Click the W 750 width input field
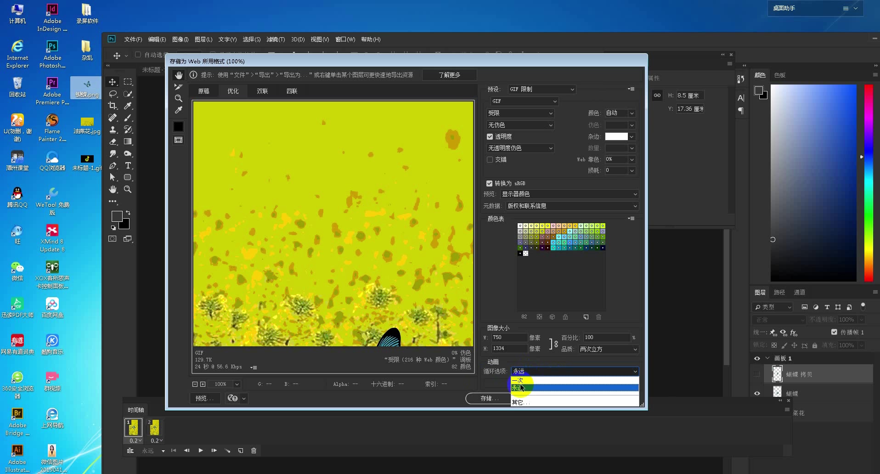This screenshot has width=880, height=474. [509, 338]
